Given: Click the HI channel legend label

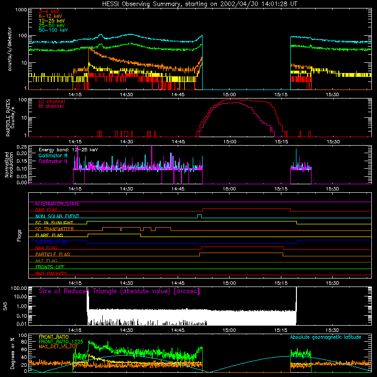Looking at the screenshot, I should coord(51,107).
